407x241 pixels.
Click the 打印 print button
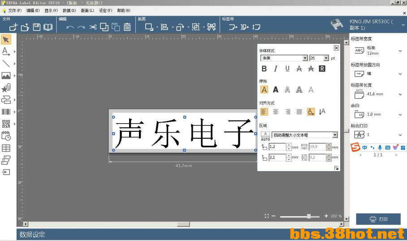coord(378,219)
